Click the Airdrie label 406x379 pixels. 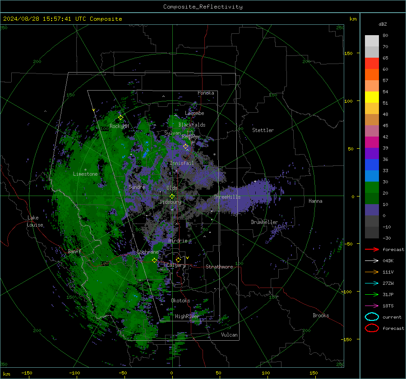pyautogui.click(x=178, y=241)
